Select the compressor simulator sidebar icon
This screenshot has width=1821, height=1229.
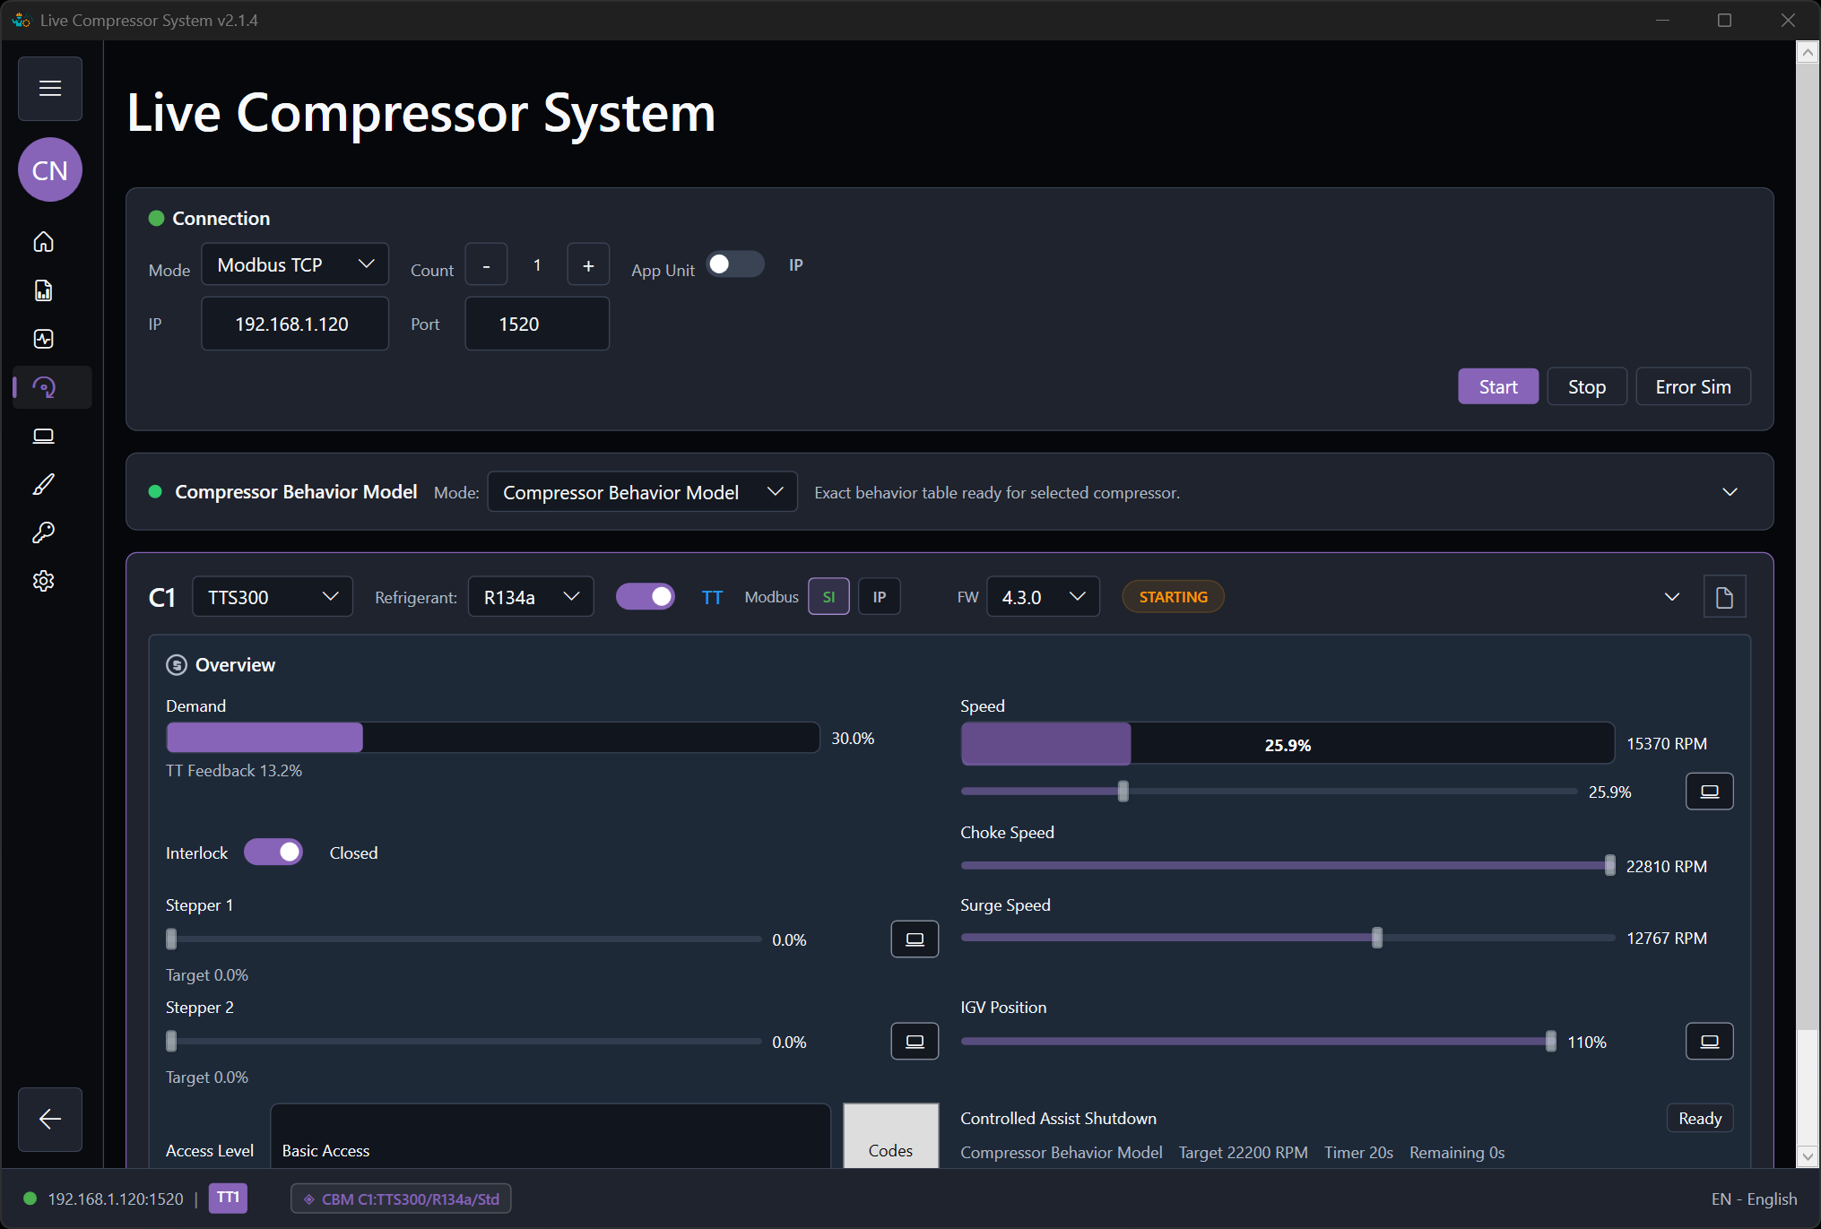point(44,387)
